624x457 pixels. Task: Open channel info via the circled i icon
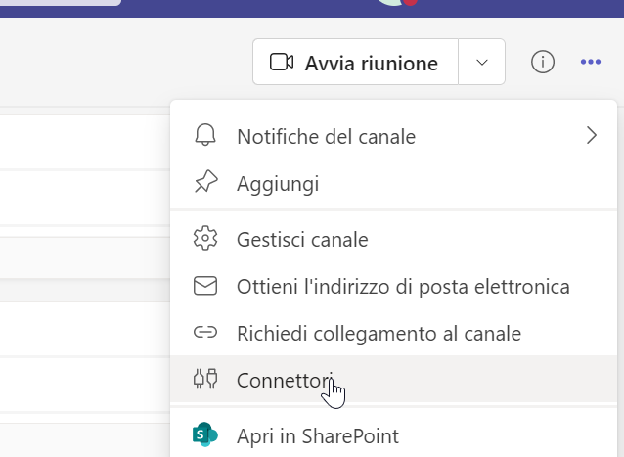click(x=543, y=62)
